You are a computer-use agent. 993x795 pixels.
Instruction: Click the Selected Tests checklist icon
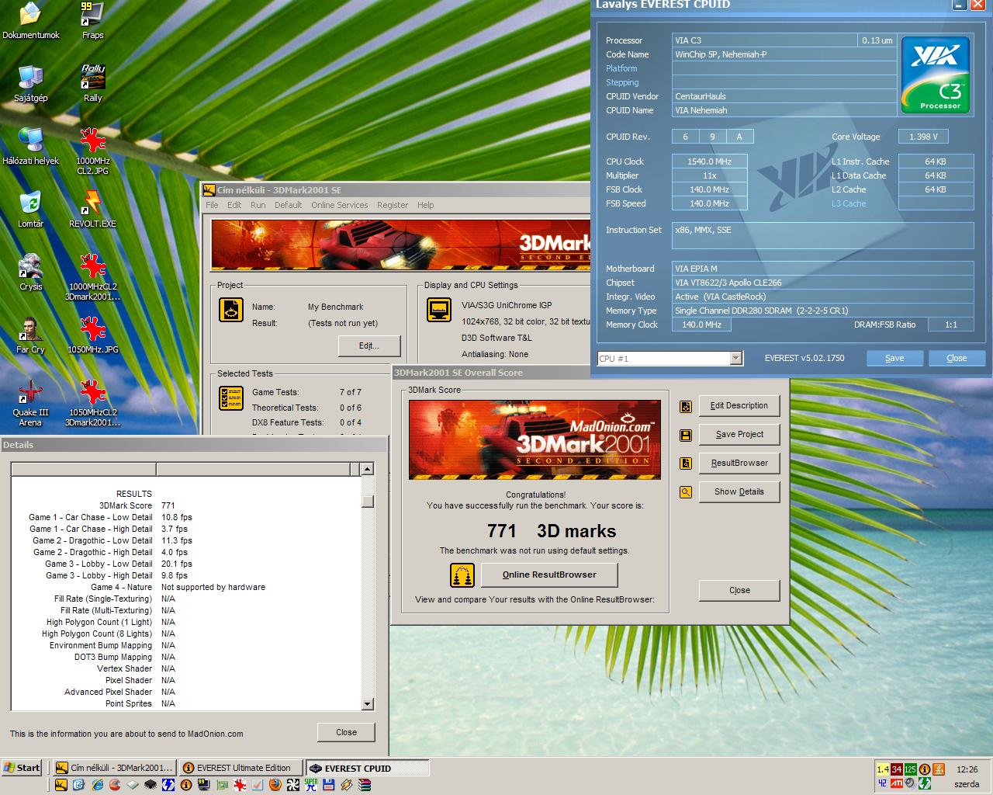[x=231, y=398]
